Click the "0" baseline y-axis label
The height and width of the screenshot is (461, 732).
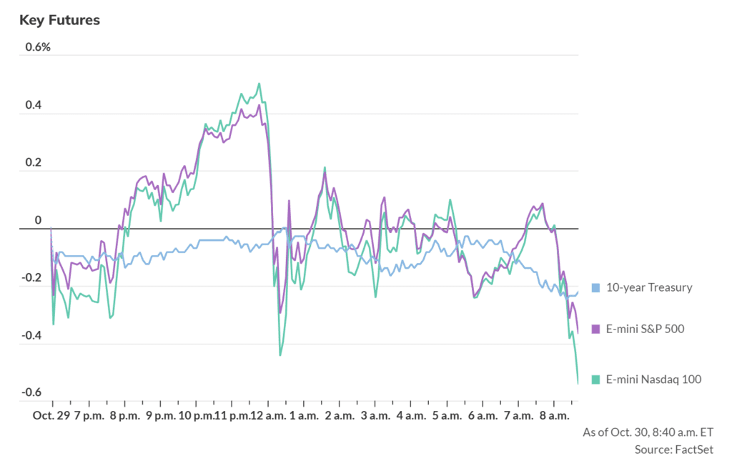tap(39, 220)
